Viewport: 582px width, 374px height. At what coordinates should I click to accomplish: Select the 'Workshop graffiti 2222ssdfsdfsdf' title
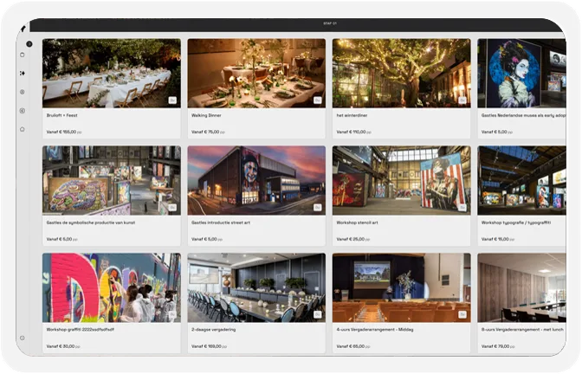(81, 330)
